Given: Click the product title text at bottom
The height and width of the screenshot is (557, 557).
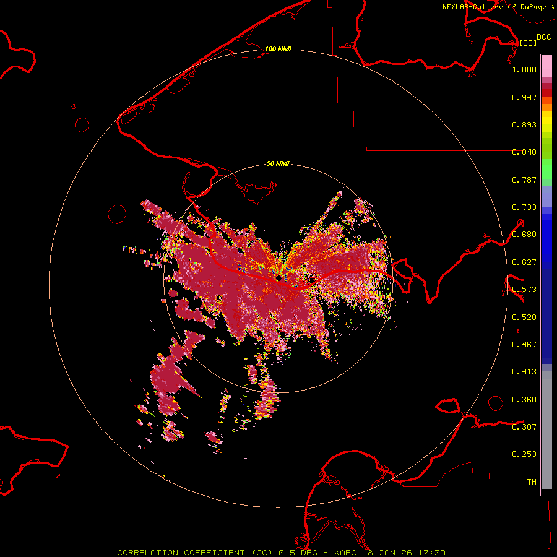Looking at the screenshot, I should click(281, 553).
